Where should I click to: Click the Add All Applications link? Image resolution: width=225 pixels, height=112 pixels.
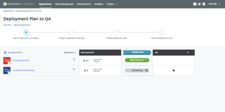pos(22,25)
